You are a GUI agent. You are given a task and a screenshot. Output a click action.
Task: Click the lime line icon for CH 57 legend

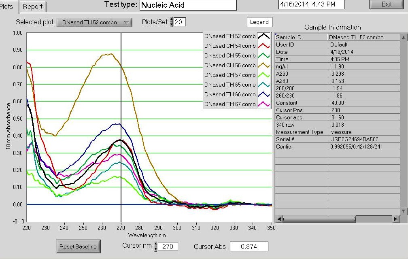click(263, 75)
